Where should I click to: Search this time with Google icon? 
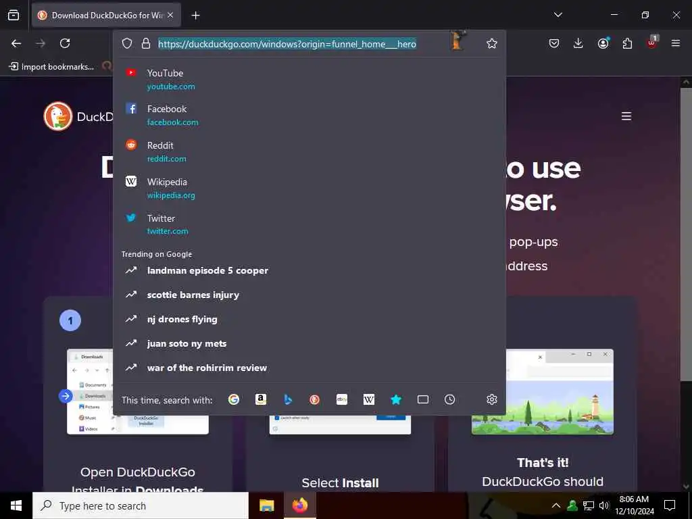(x=233, y=399)
